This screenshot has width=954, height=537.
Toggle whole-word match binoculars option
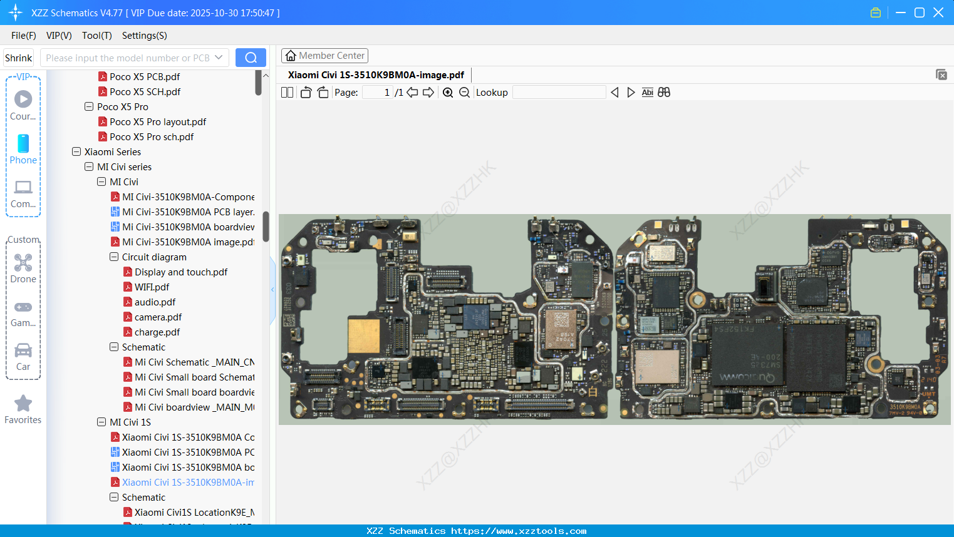(664, 92)
